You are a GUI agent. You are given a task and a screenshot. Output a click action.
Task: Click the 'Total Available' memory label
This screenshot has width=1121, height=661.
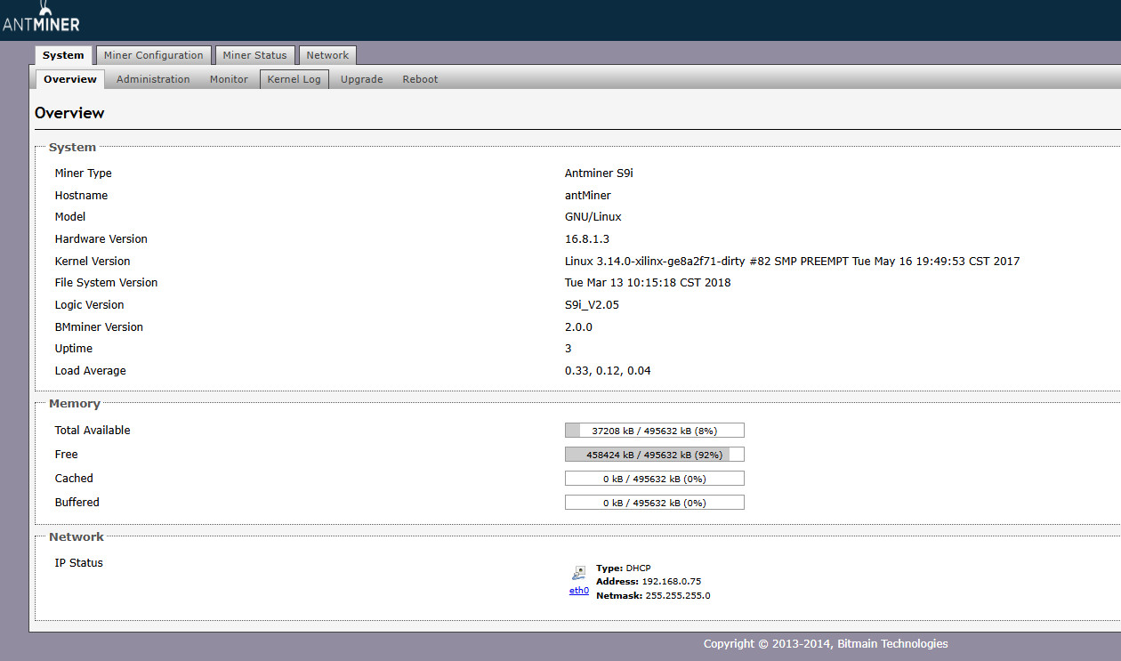point(93,431)
